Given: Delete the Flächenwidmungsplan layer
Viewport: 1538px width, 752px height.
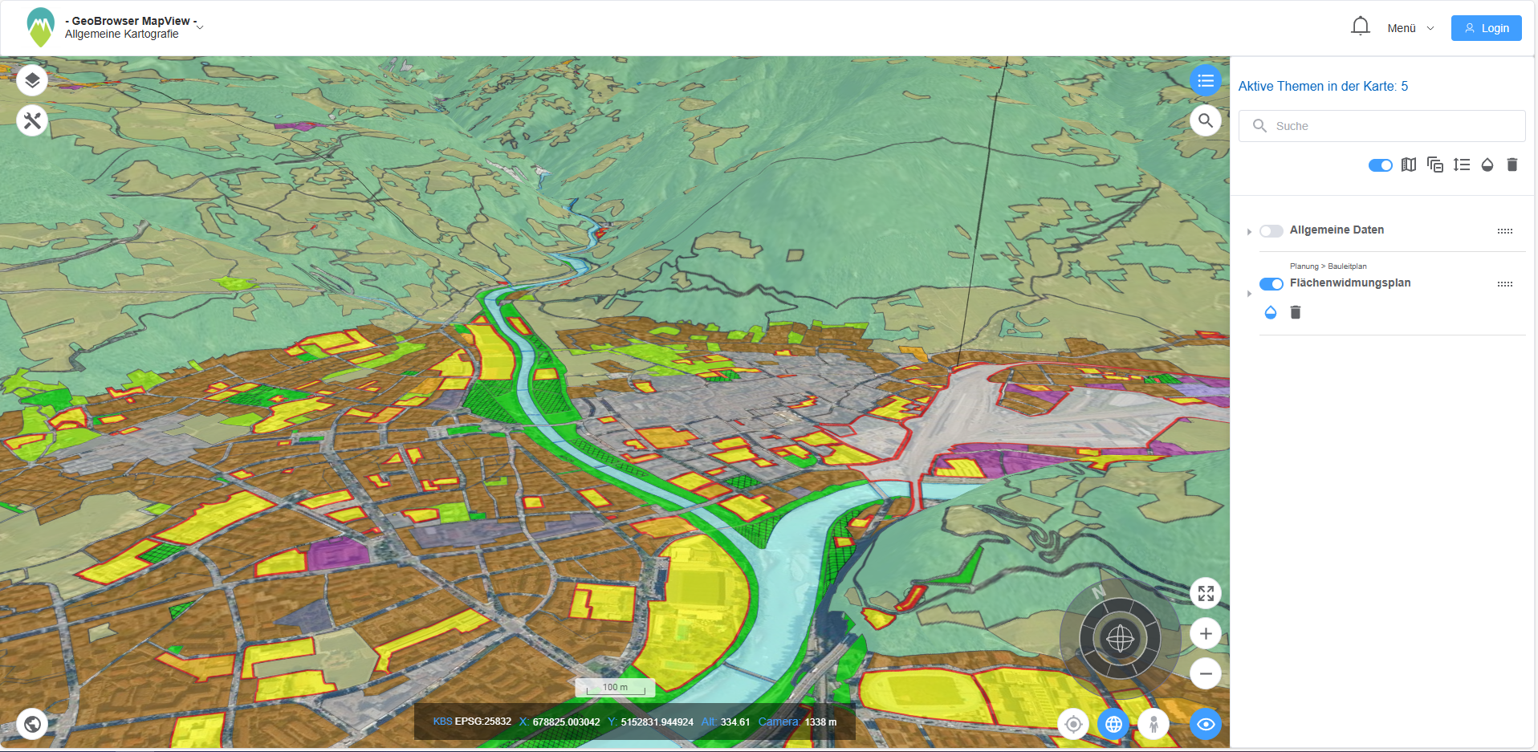Looking at the screenshot, I should coord(1295,312).
